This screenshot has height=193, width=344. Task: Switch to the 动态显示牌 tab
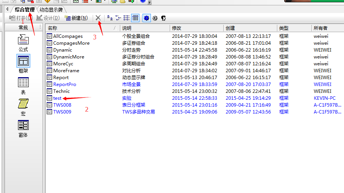(x=51, y=10)
